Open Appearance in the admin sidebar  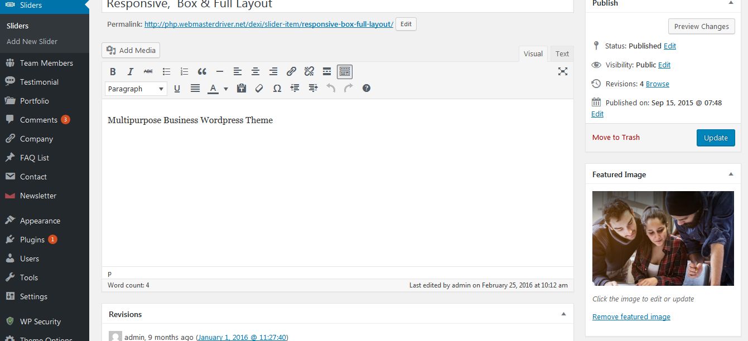tap(40, 221)
